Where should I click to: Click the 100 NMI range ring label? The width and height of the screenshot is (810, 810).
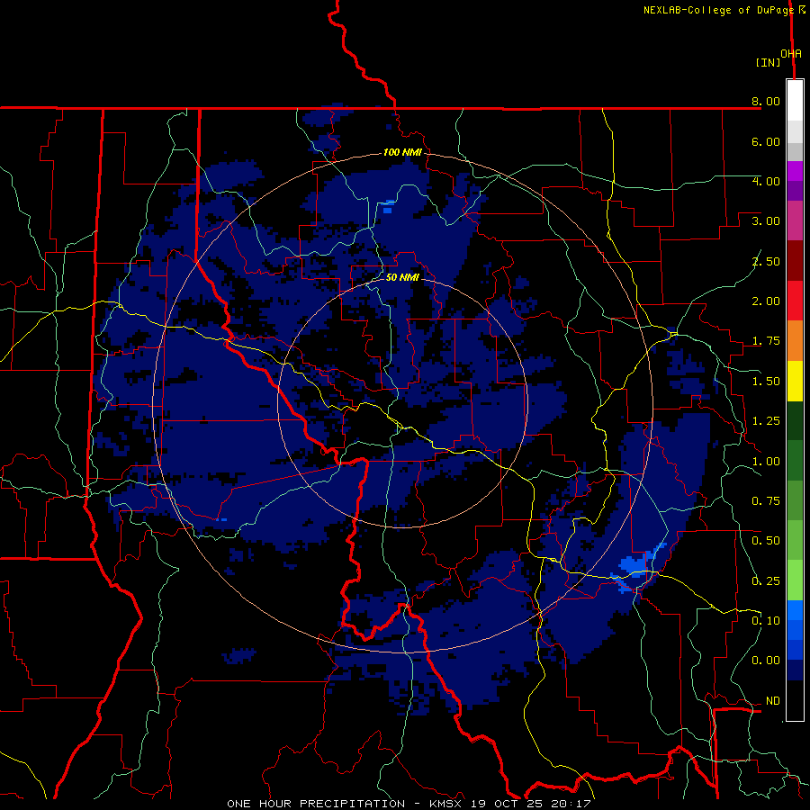pos(402,152)
